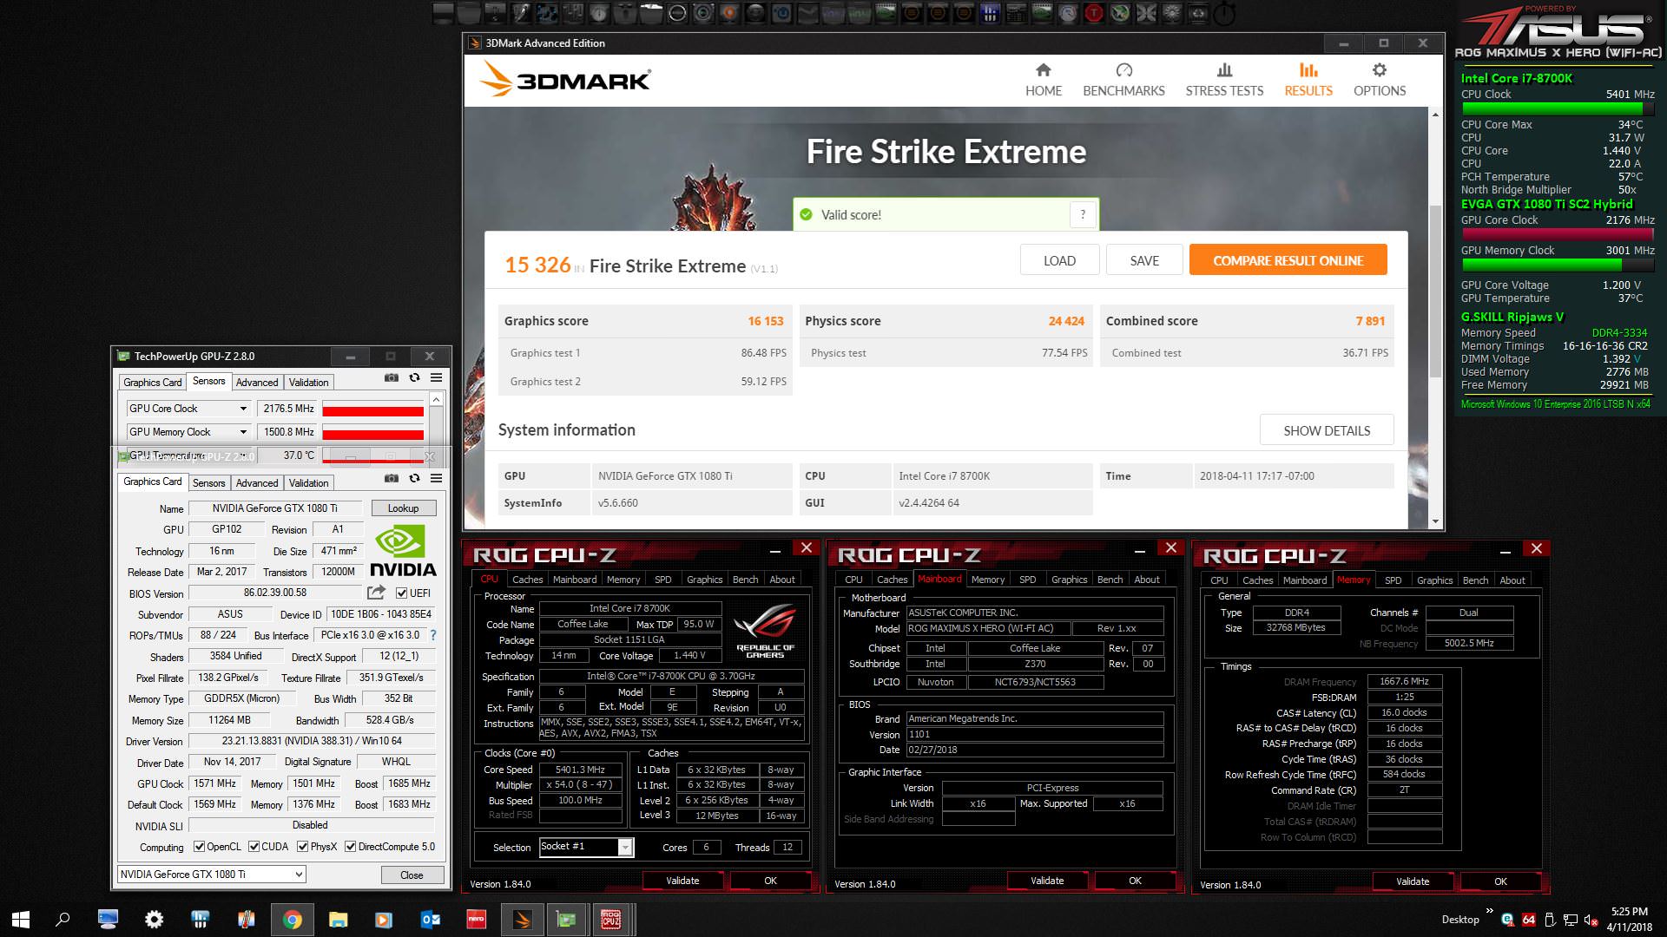Open Validation tab in GPU-Z Sensors window
This screenshot has width=1667, height=937.
(308, 383)
